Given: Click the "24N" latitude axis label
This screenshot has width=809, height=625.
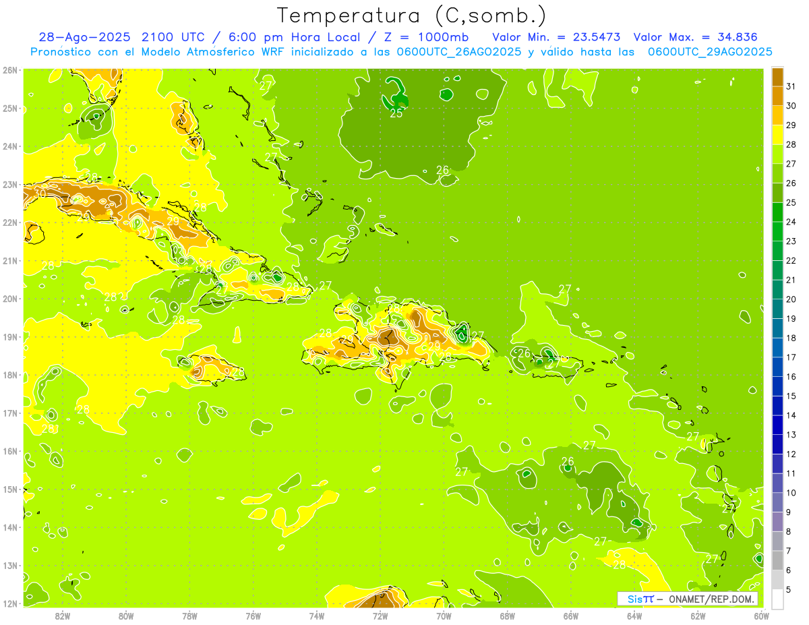Looking at the screenshot, I should point(9,146).
